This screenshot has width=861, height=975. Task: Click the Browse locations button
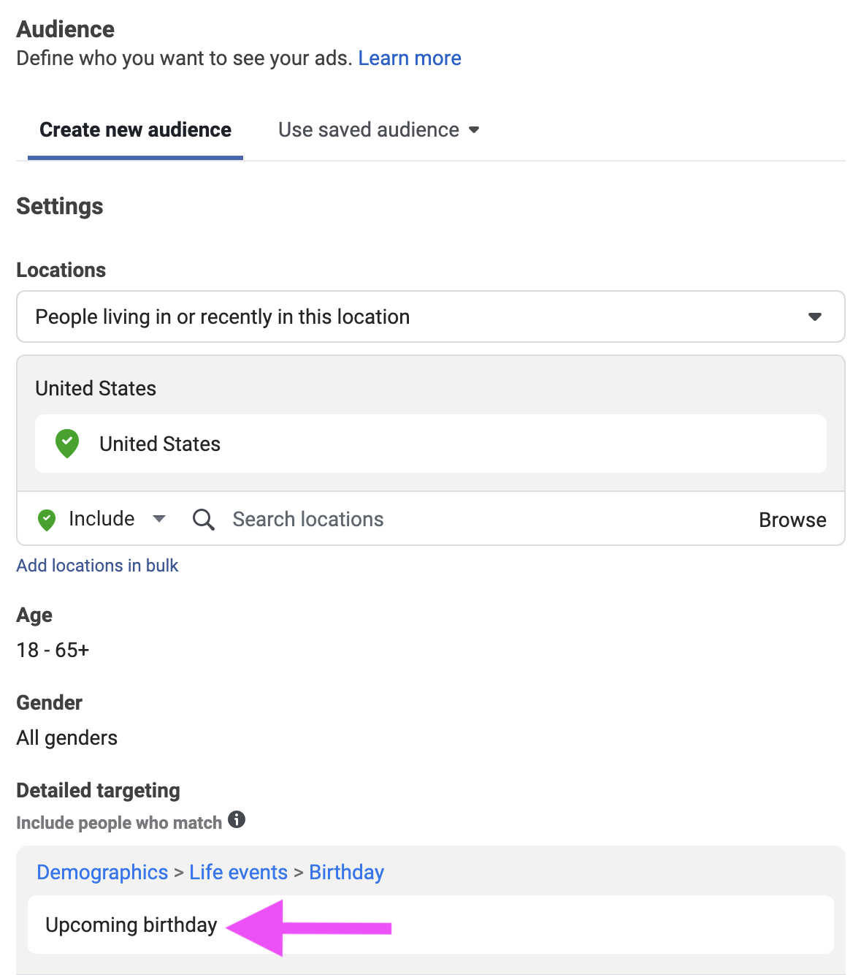pyautogui.click(x=792, y=520)
